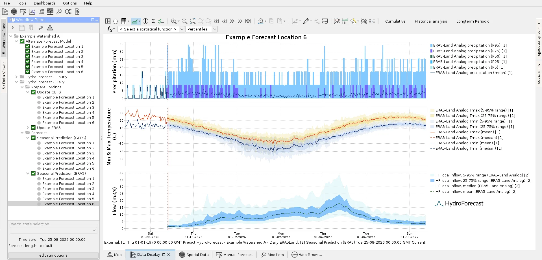Expand the HydroForecast - Hourly folder

coord(16,77)
